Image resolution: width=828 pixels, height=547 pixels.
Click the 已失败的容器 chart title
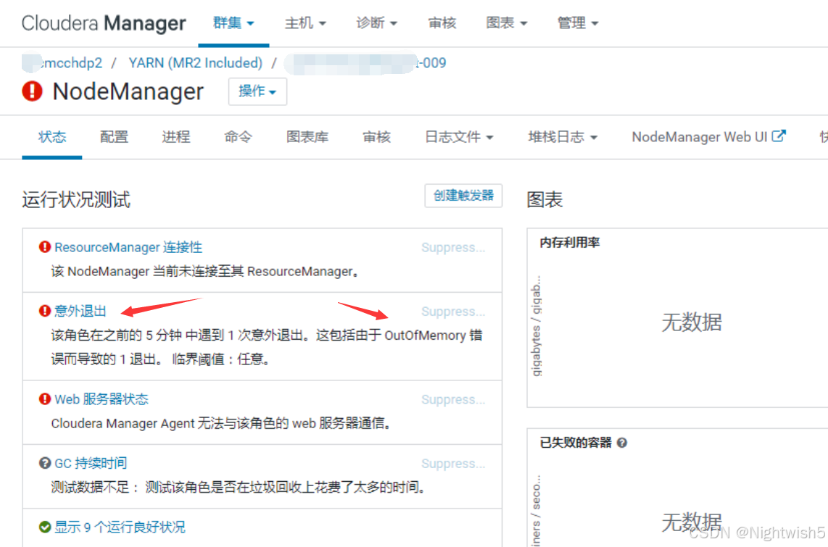click(575, 442)
